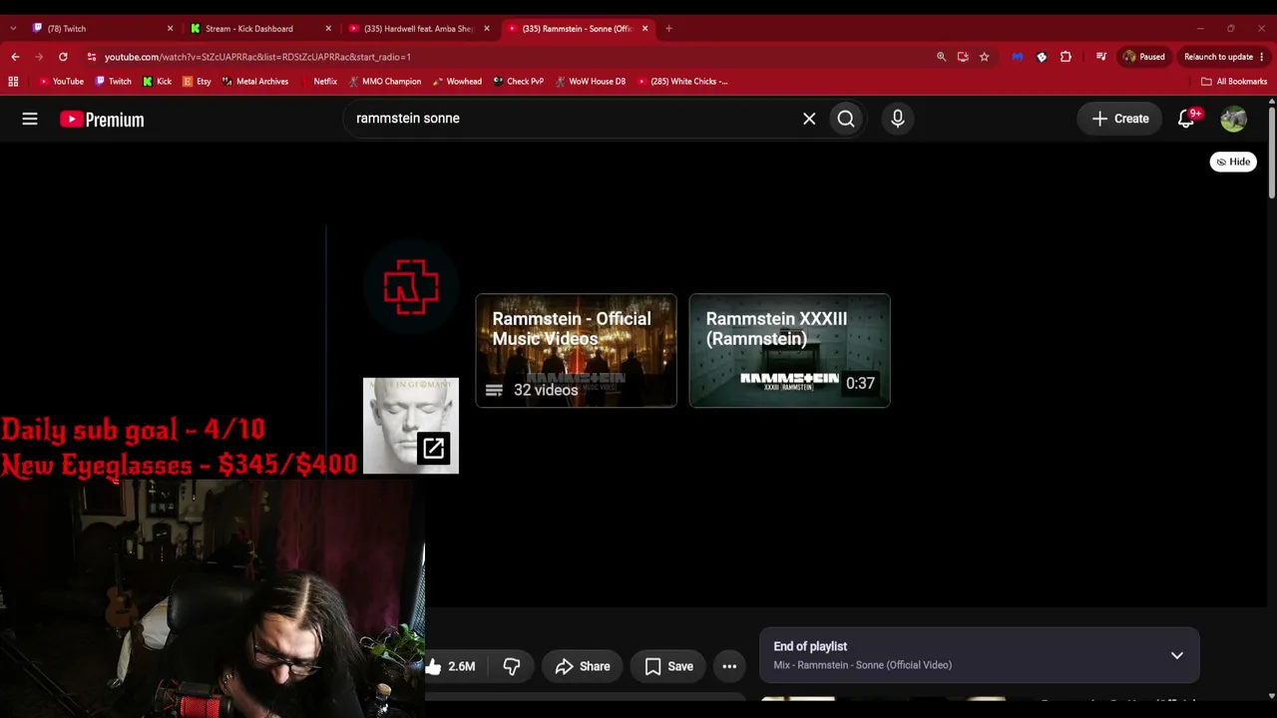The width and height of the screenshot is (1277, 718).
Task: Switch to Stream - Kick Dashboard tab
Action: (259, 29)
